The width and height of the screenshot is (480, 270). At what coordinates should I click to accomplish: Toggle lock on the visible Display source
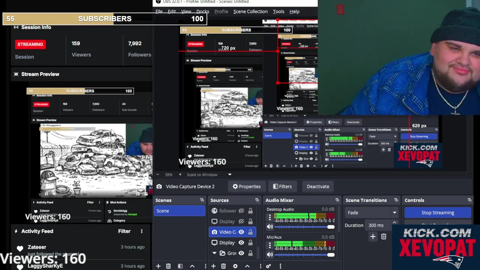click(x=250, y=243)
